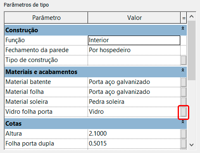Image resolution: width=200 pixels, height=153 pixels.
Task: Select the Função value field Interior
Action: tap(134, 40)
